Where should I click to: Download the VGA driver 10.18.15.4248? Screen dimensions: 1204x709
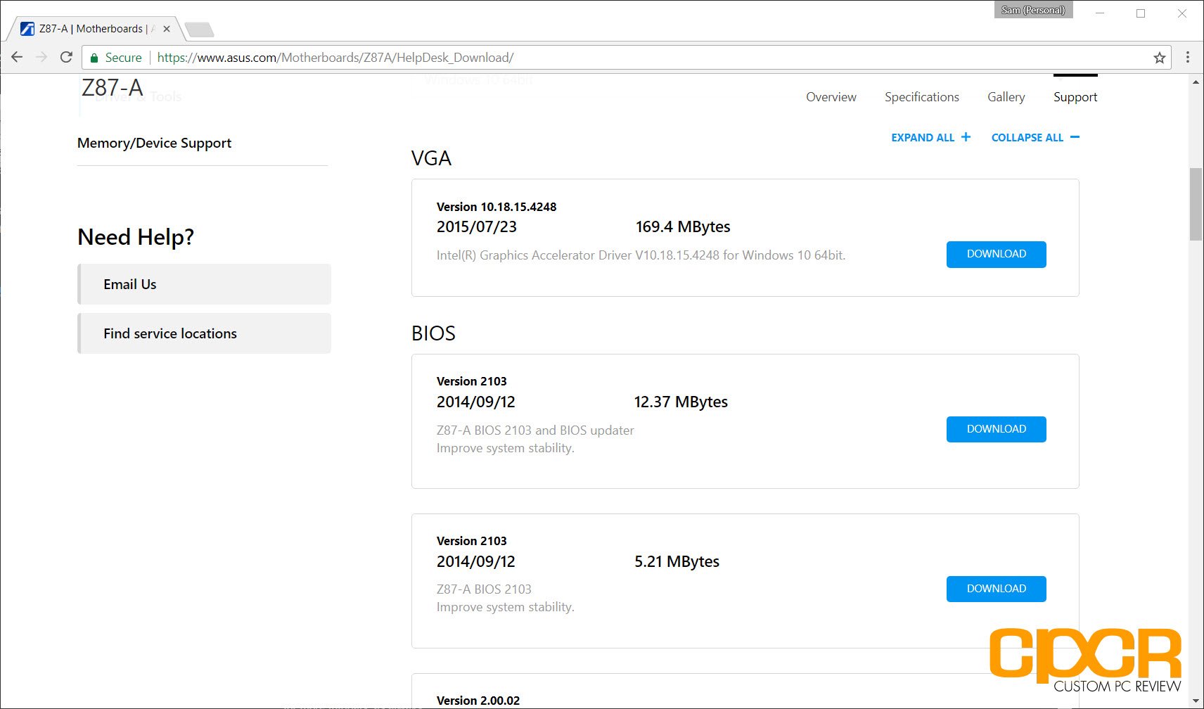(x=996, y=254)
